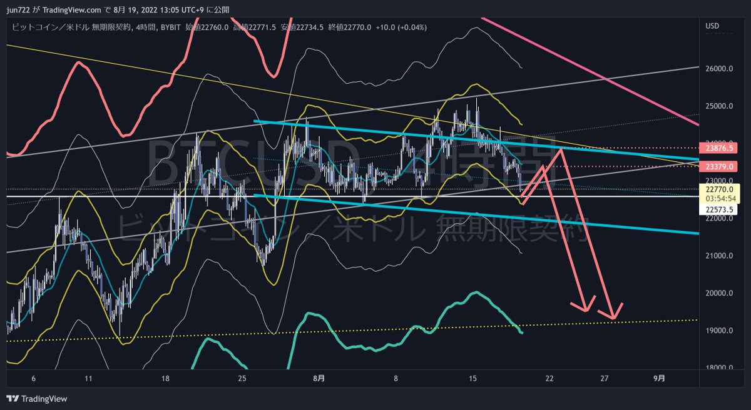This screenshot has width=751, height=410.
Task: Click the 9月 month label on the time axis
Action: 659,379
